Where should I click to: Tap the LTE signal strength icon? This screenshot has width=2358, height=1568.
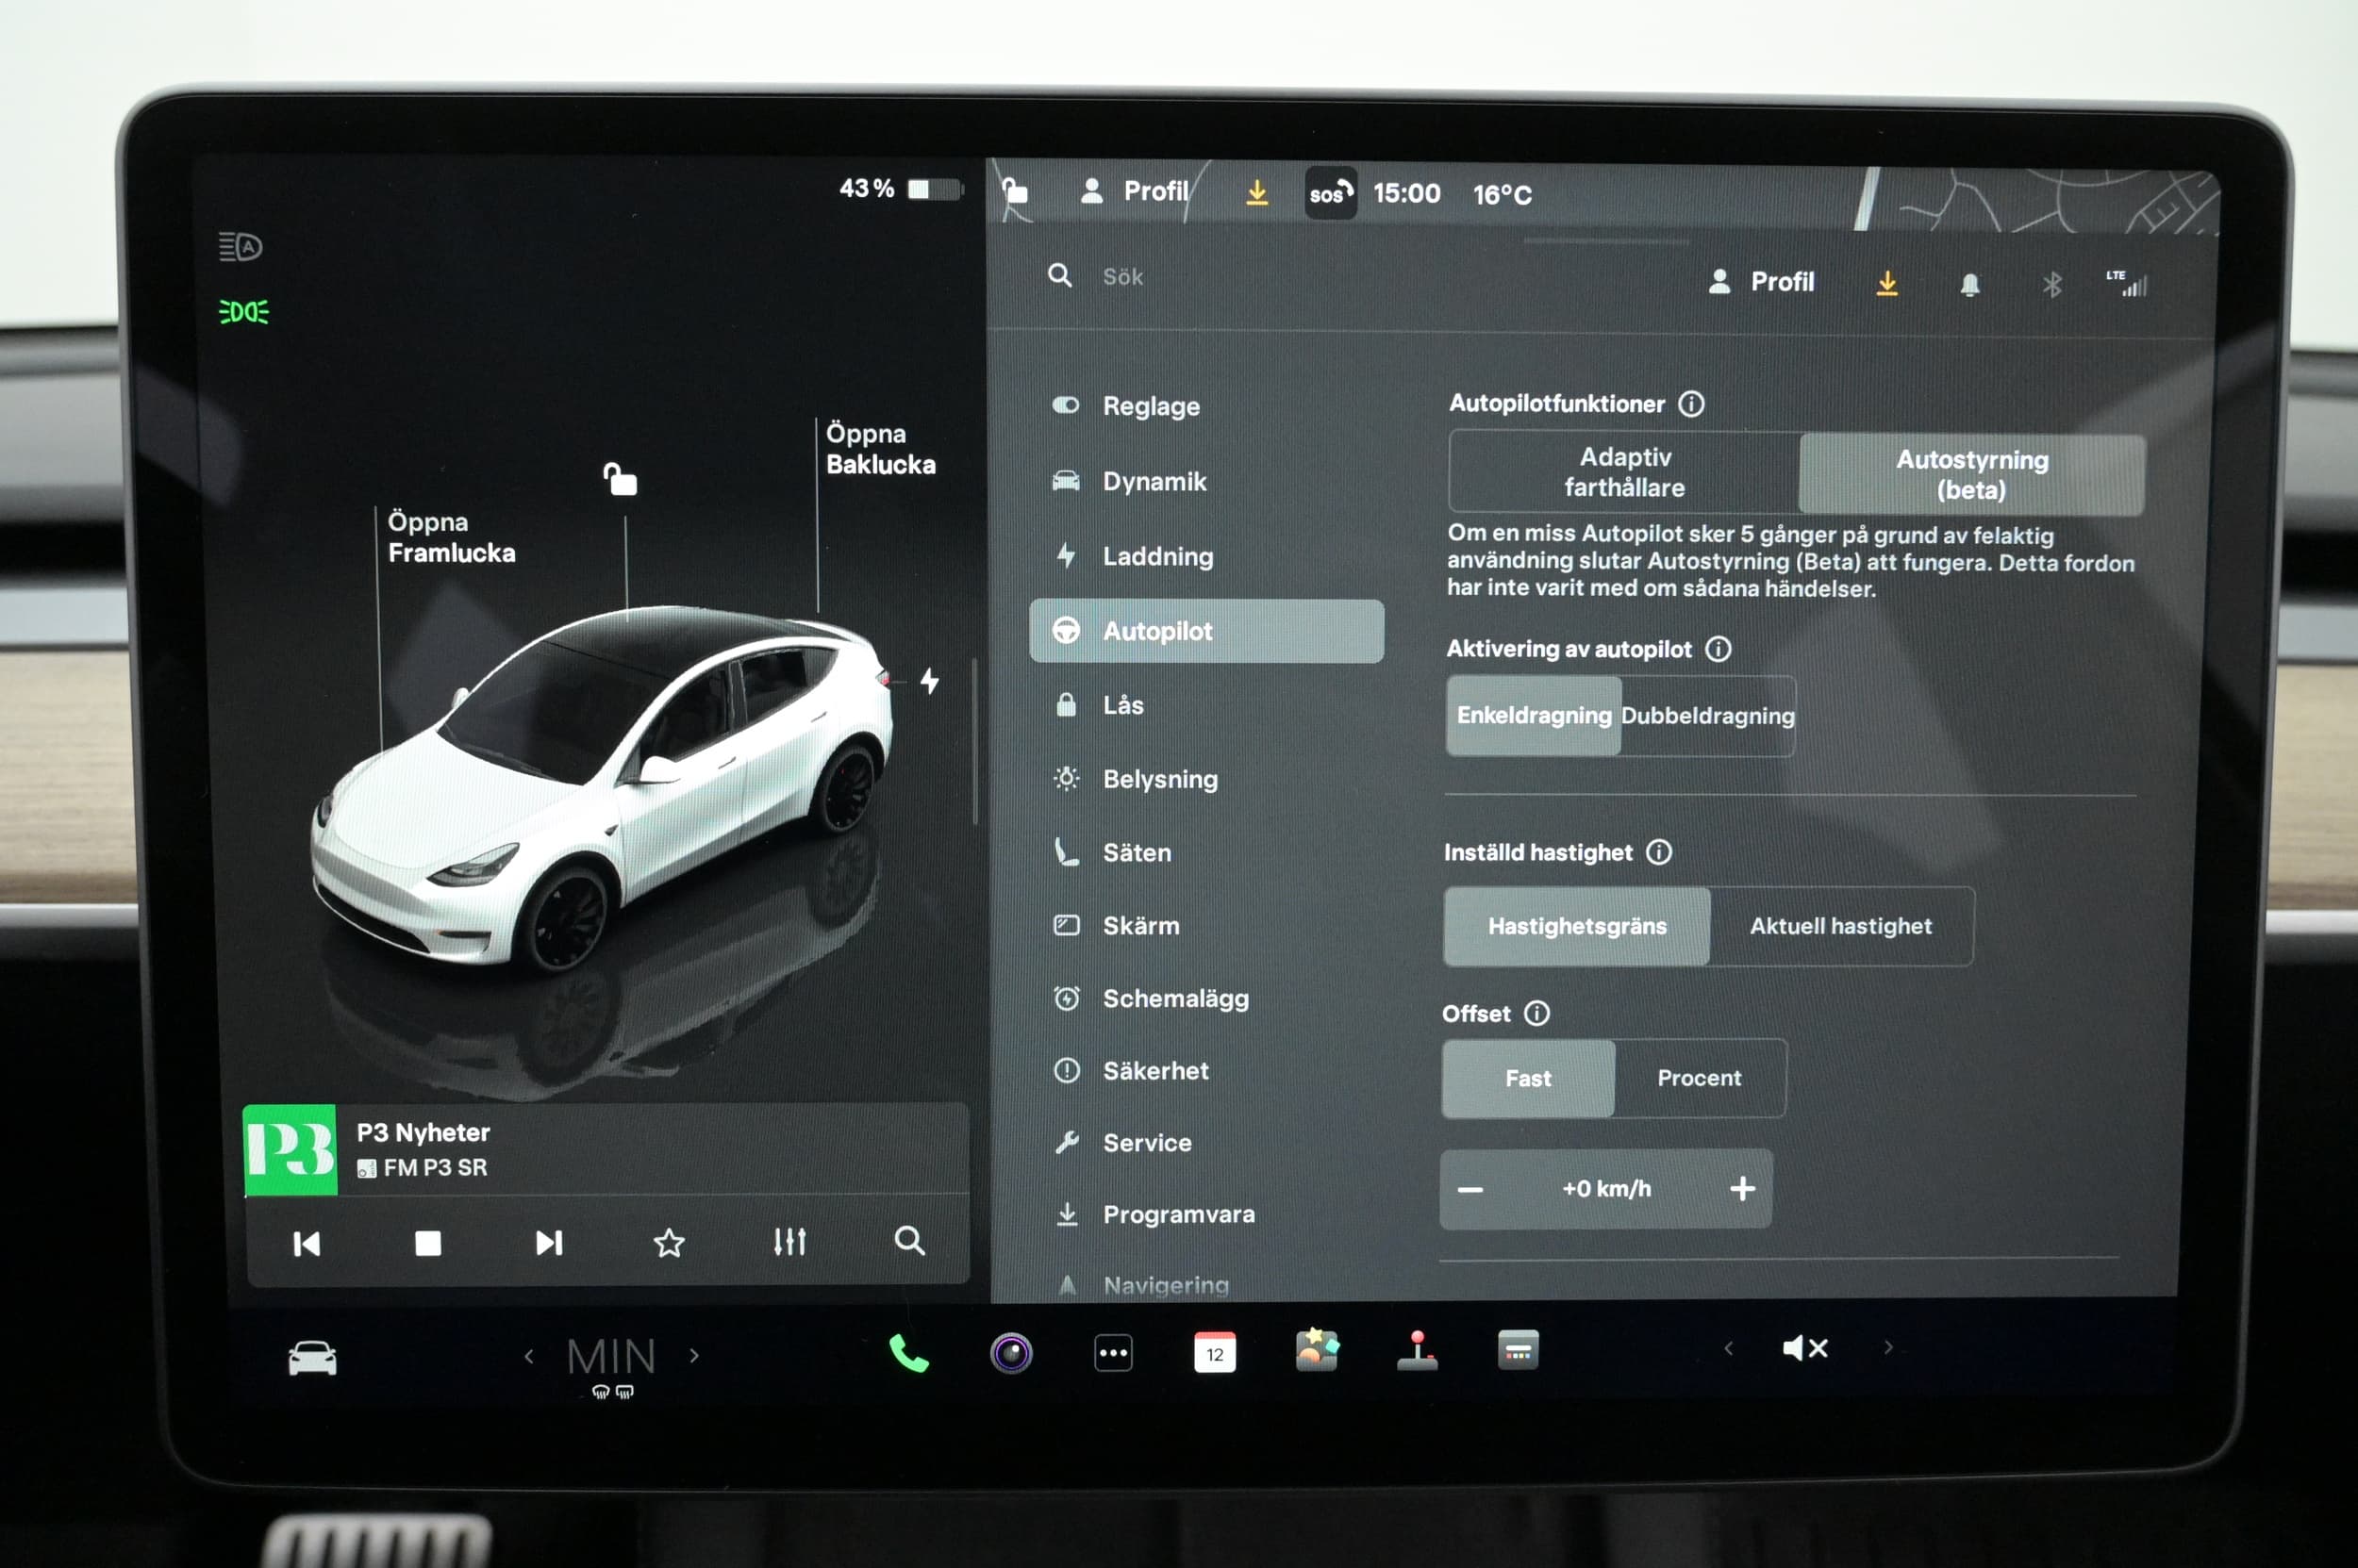click(2128, 284)
